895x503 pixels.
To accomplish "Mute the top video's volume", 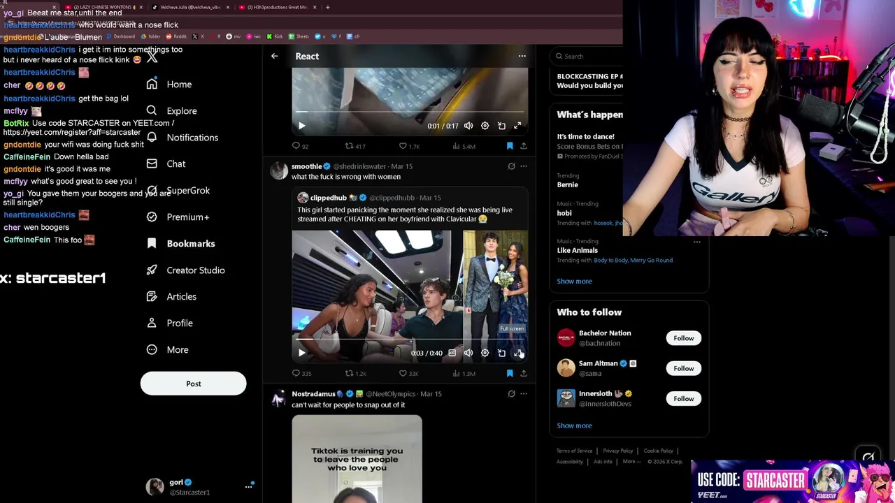I will [x=468, y=126].
